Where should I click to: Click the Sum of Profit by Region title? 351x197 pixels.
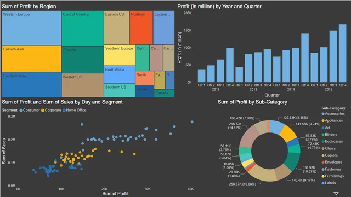[x=29, y=7]
